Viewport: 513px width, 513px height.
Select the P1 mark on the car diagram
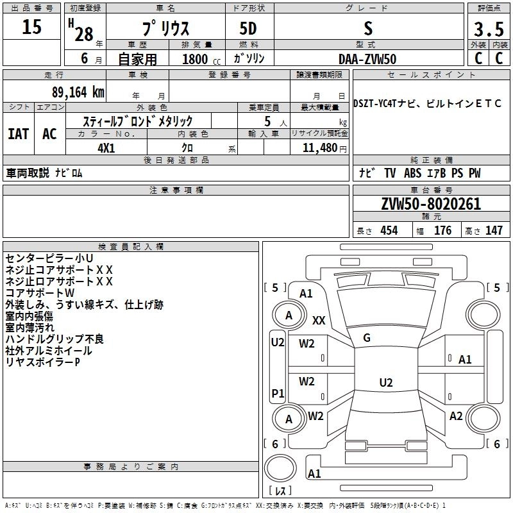pyautogui.click(x=278, y=392)
